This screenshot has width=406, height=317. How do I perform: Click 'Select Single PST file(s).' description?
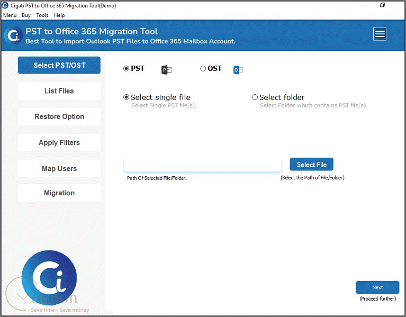point(164,105)
